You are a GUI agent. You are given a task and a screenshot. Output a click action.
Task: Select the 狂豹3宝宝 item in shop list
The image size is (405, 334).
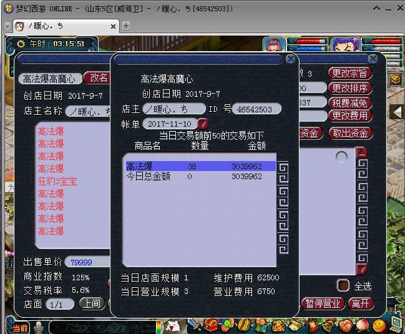point(57,181)
